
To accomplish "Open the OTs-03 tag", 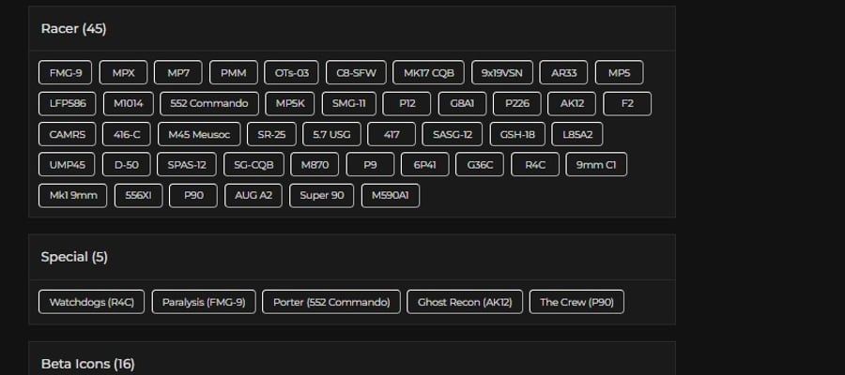I will coord(292,72).
